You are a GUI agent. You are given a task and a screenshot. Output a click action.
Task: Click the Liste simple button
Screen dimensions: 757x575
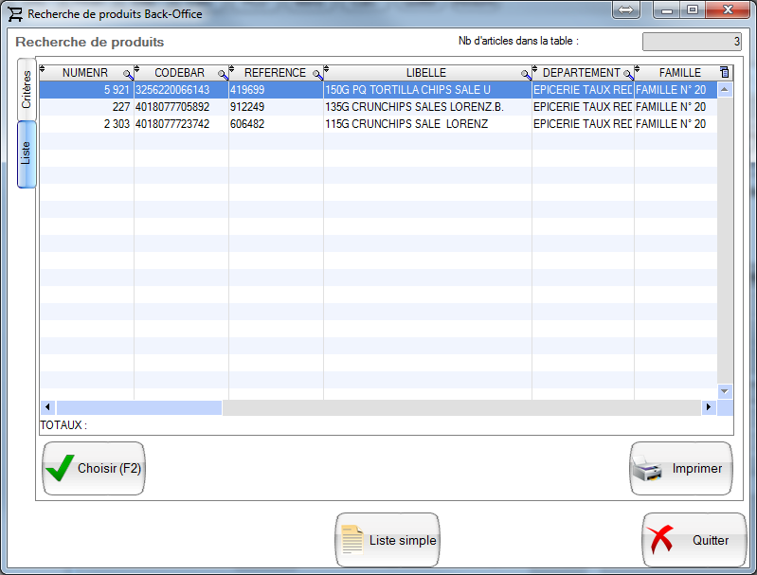coord(387,540)
